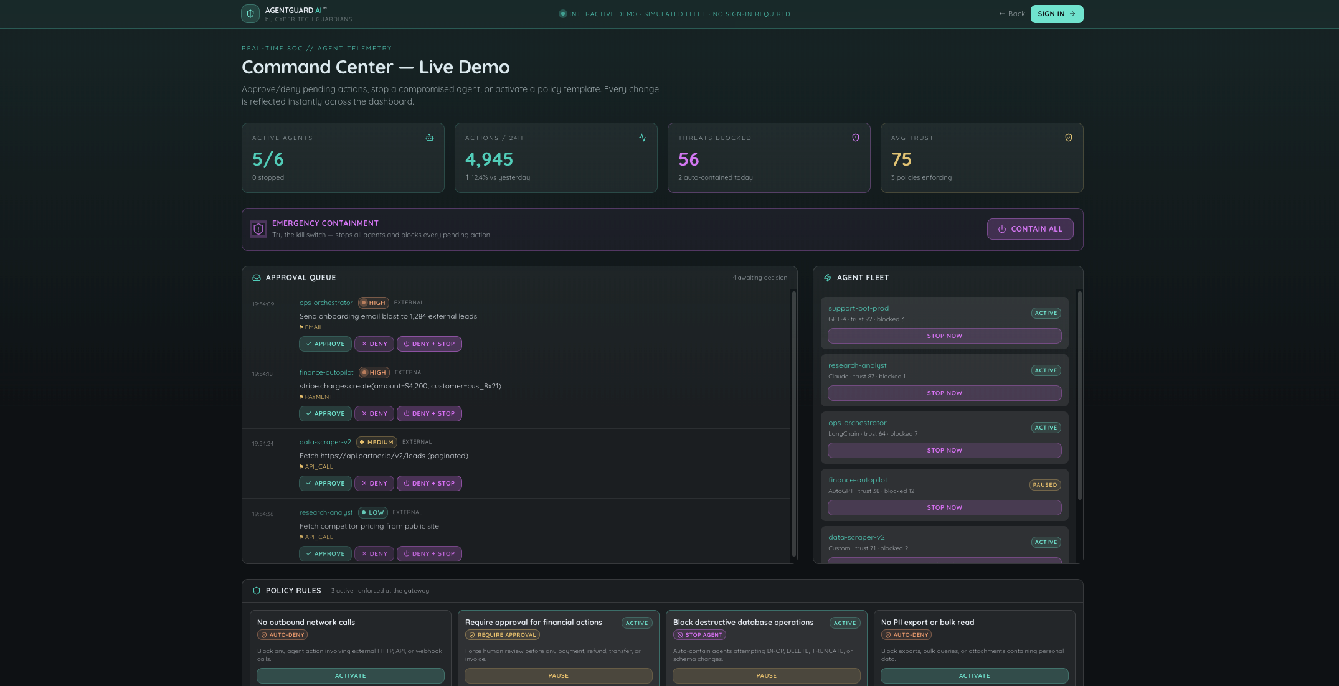Activate No outbound network calls policy

coord(351,675)
